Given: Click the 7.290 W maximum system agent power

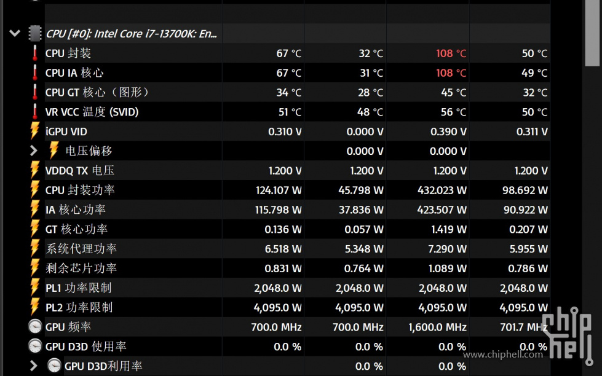Looking at the screenshot, I should point(447,249).
